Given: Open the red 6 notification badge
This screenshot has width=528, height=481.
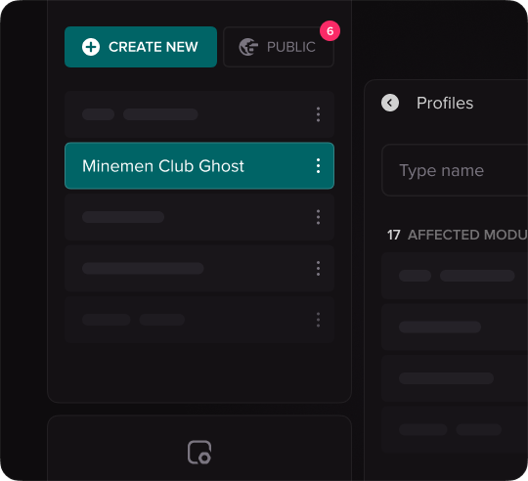Looking at the screenshot, I should coord(330,31).
